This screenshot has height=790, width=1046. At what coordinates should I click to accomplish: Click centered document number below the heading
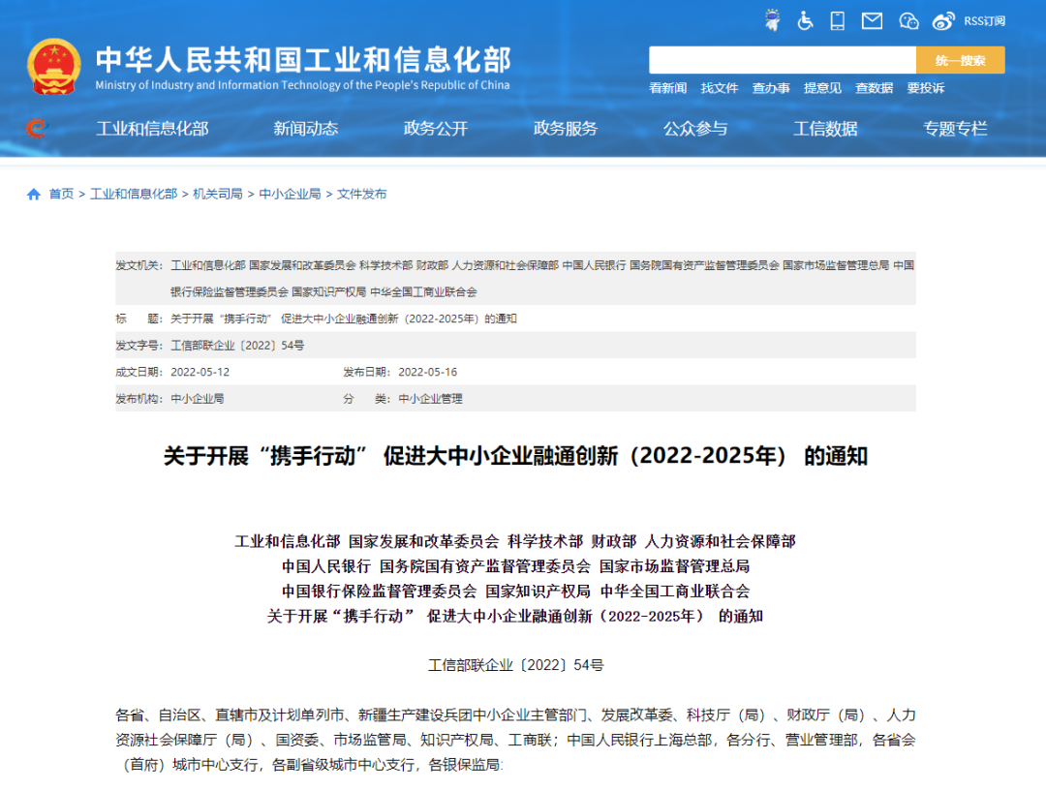click(515, 665)
